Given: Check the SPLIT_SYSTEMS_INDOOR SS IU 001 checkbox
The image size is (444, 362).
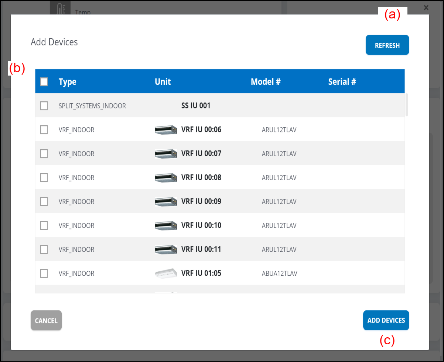Looking at the screenshot, I should pos(44,106).
